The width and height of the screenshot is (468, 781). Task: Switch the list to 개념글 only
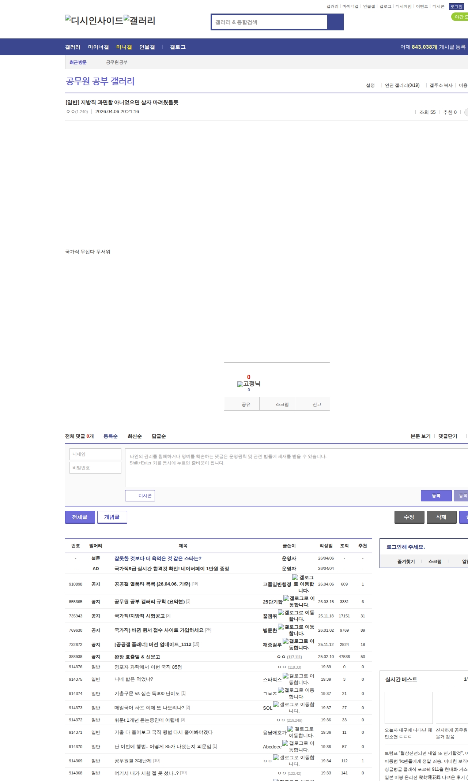(x=112, y=517)
